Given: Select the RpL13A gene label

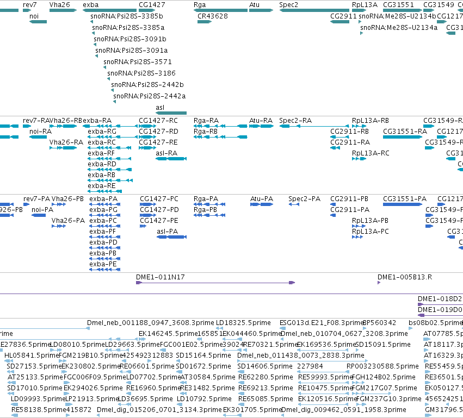Looking at the screenshot, I should (365, 5).
